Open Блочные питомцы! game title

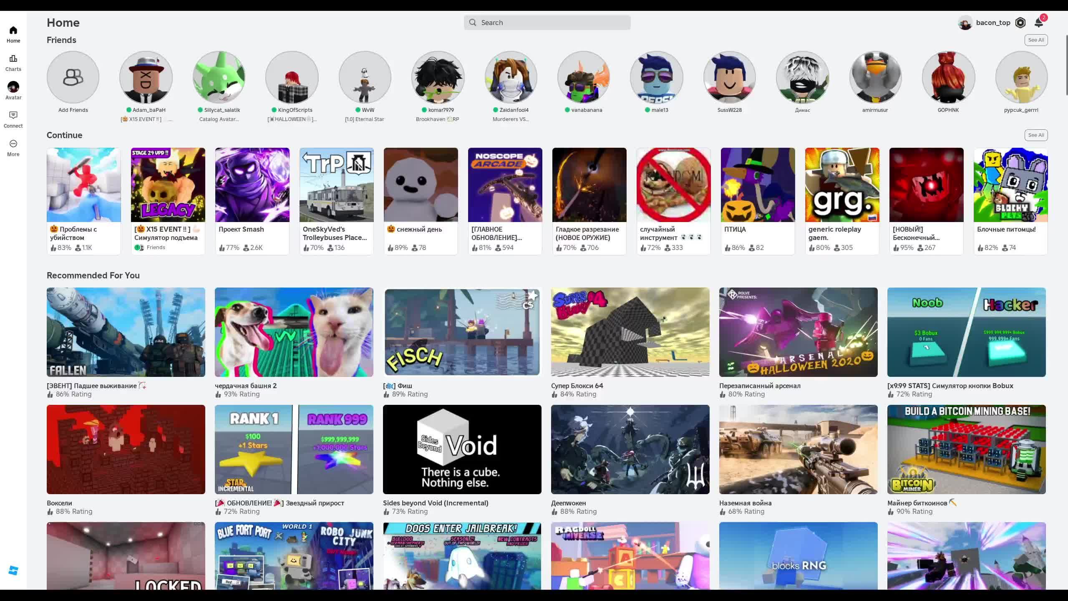pyautogui.click(x=1006, y=229)
